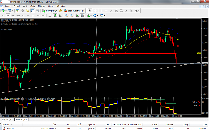Switch to the D1 timeframe
This screenshot has height=130, width=209.
pos(33,16)
